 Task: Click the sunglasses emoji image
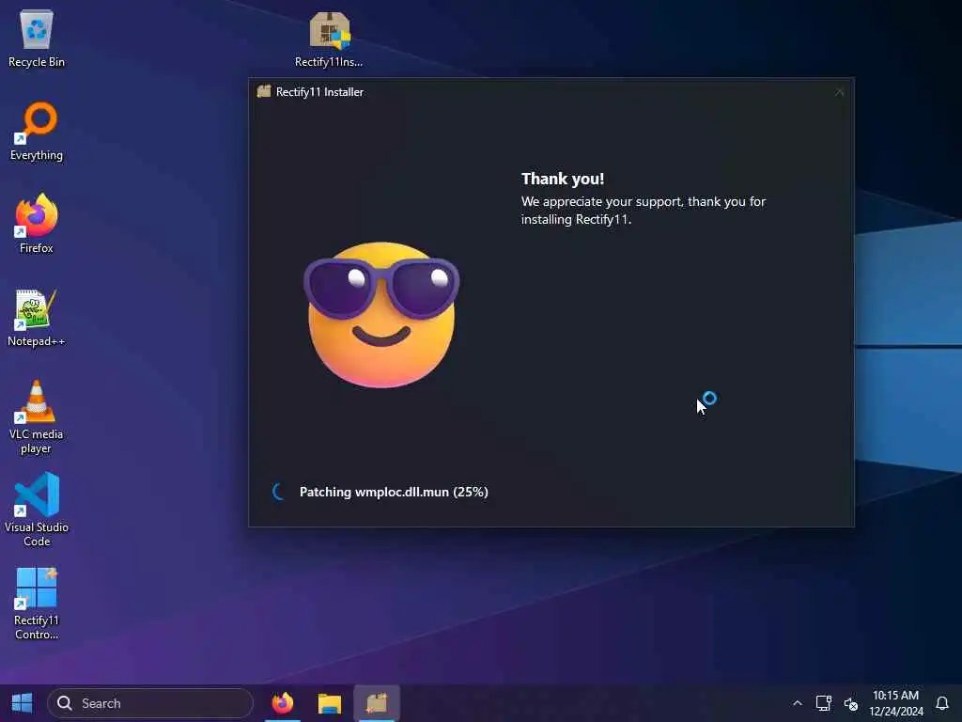[x=381, y=314]
